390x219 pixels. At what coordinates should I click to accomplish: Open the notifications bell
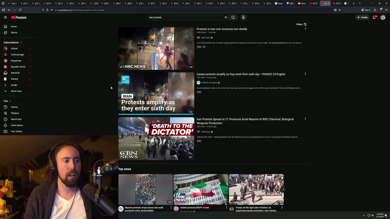(x=374, y=17)
